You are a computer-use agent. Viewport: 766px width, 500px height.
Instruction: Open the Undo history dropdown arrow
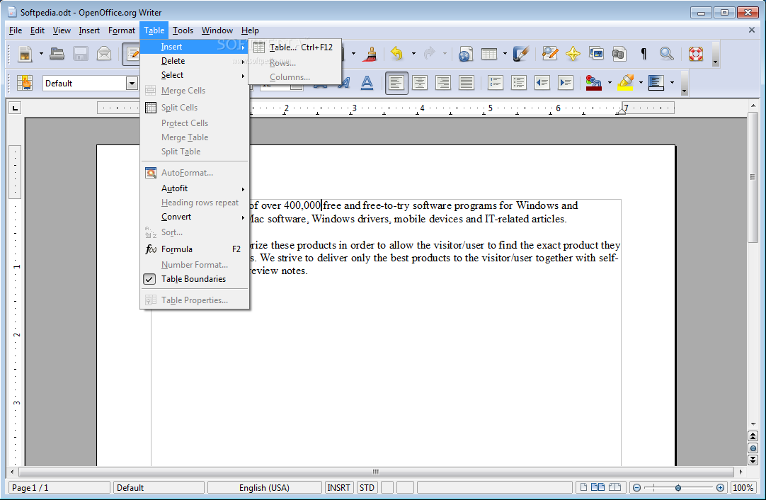413,54
